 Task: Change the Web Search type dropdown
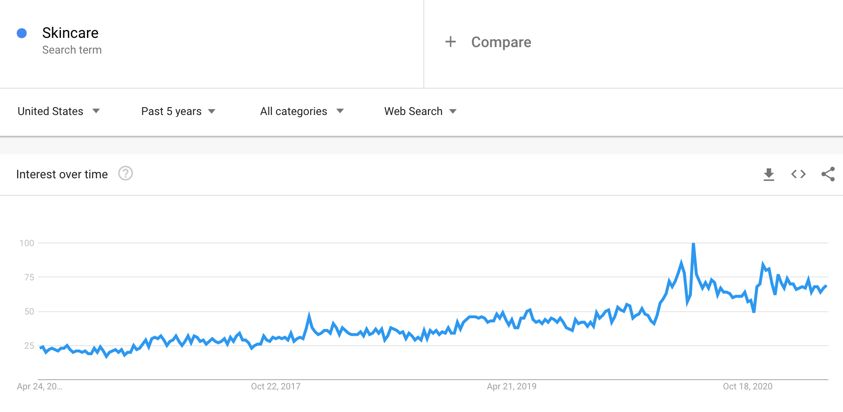[x=421, y=111]
